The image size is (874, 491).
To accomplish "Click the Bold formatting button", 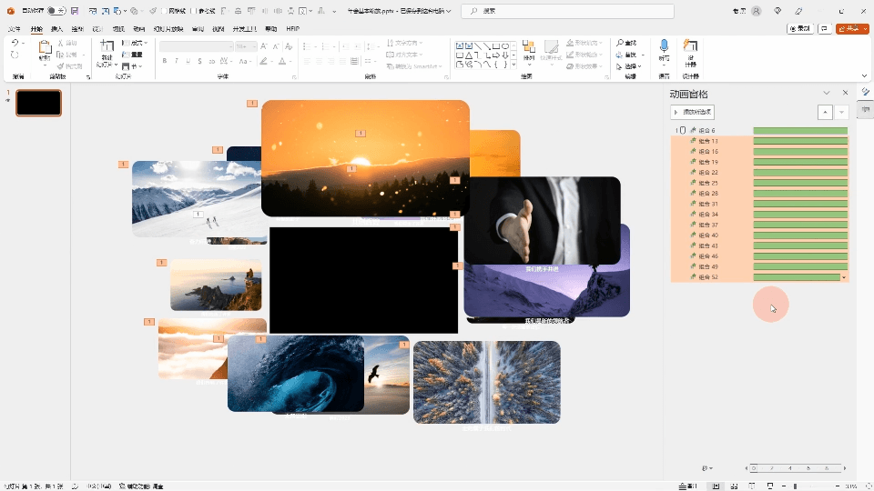I will [x=165, y=61].
